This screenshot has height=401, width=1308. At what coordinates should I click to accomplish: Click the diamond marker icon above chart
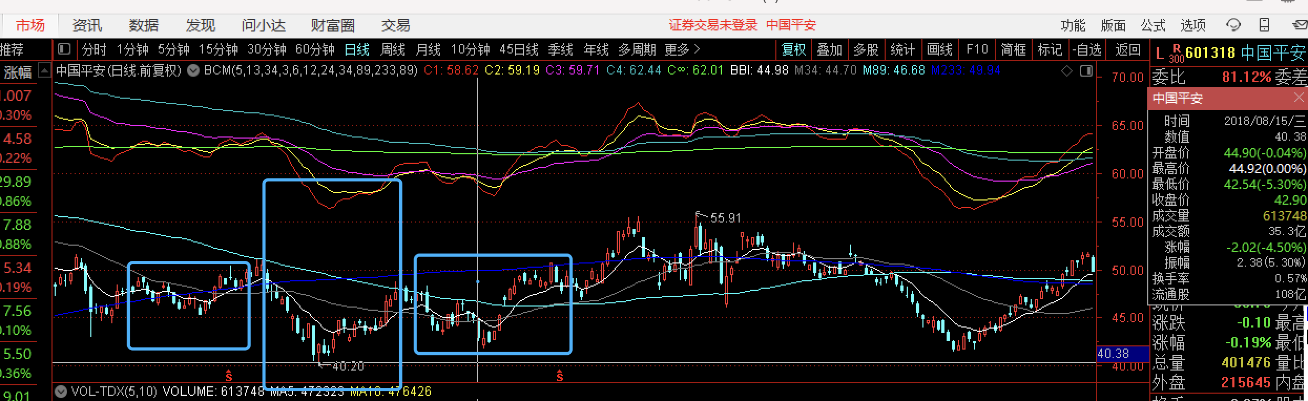1067,71
